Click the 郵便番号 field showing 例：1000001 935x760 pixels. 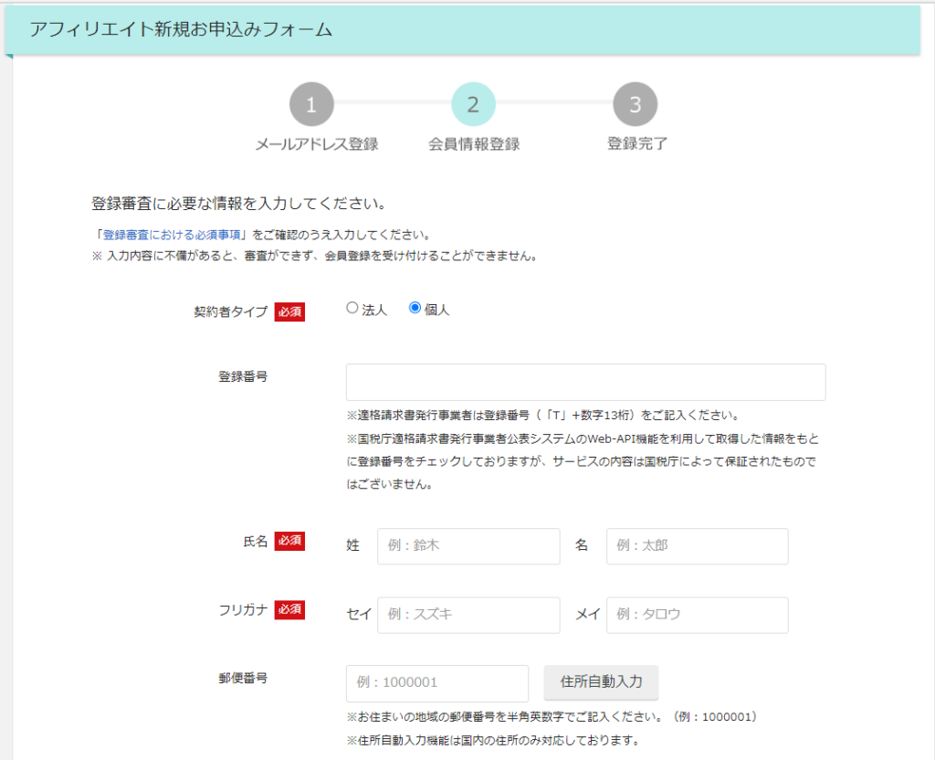click(x=436, y=683)
